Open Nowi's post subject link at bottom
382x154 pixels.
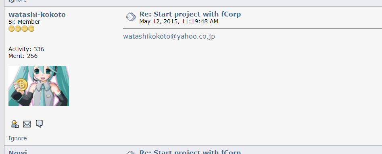[x=190, y=152]
